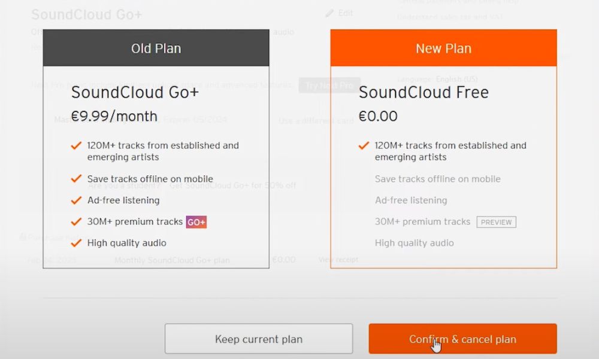599x359 pixels.
Task: Click the GO+ badge next to premium tracks
Action: (196, 221)
